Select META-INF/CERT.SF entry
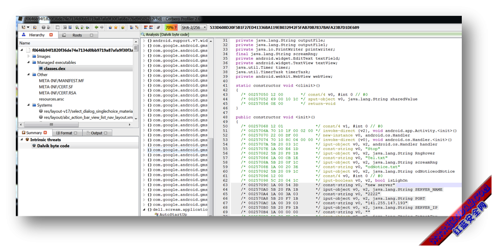Viewport: 494px width, 248px height. [x=56, y=87]
